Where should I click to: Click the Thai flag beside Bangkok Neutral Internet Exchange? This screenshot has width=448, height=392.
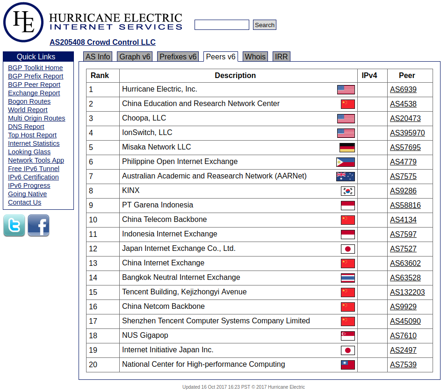348,278
